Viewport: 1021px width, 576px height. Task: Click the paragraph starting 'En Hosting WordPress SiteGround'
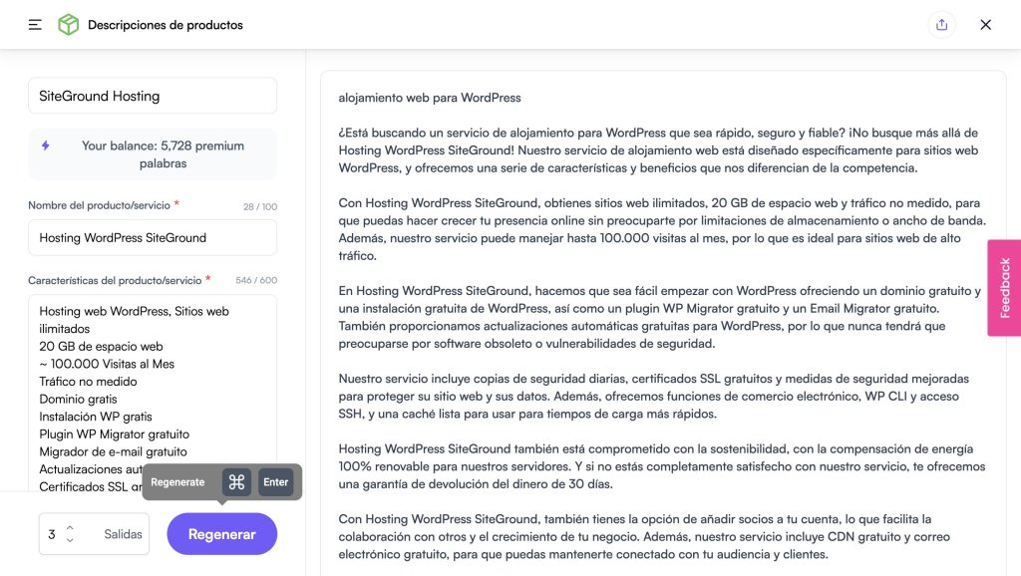tap(660, 318)
